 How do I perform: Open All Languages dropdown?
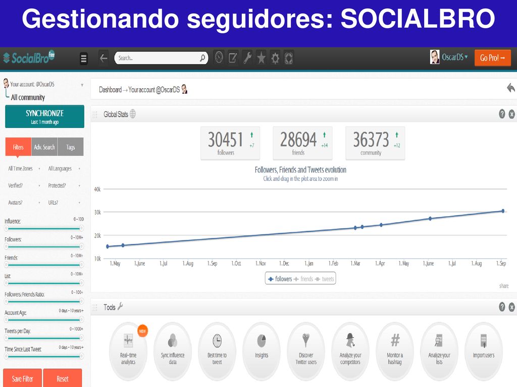coord(64,168)
